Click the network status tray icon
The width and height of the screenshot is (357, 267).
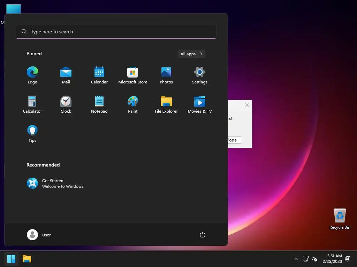[305, 259]
